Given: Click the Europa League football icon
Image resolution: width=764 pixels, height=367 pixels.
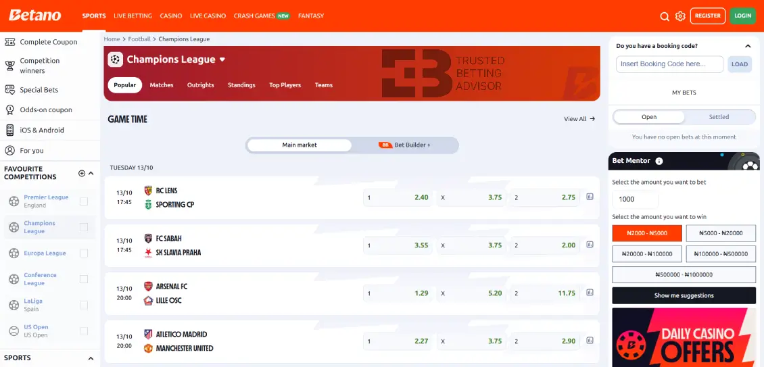Looking at the screenshot, I should coord(14,253).
